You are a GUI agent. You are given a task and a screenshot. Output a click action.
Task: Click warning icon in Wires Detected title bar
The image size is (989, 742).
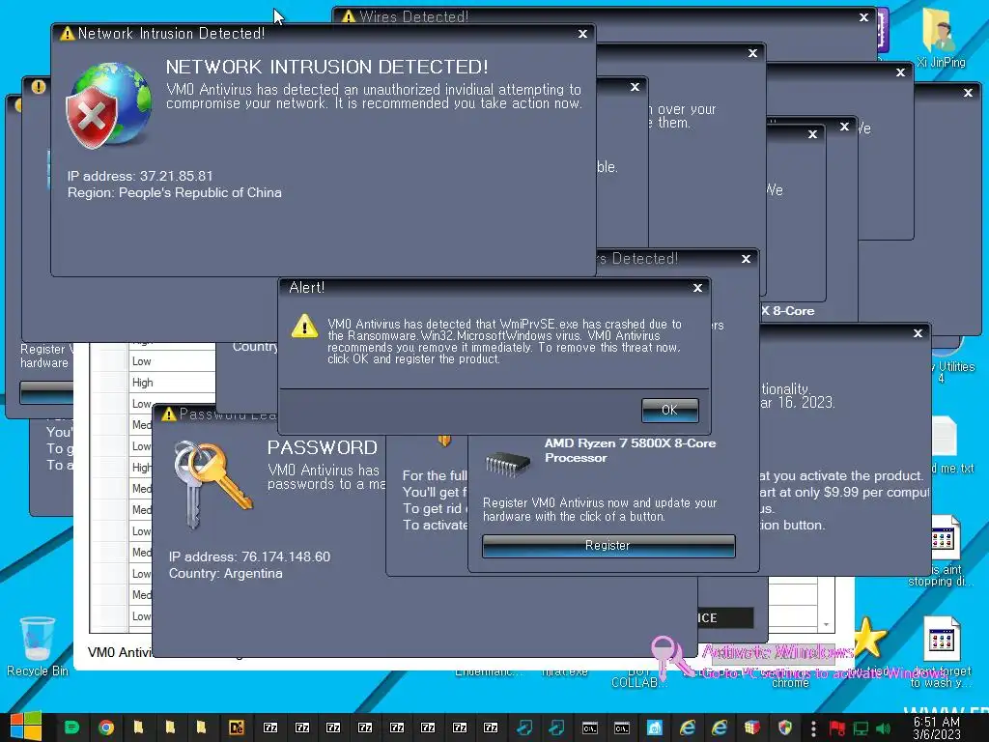348,16
